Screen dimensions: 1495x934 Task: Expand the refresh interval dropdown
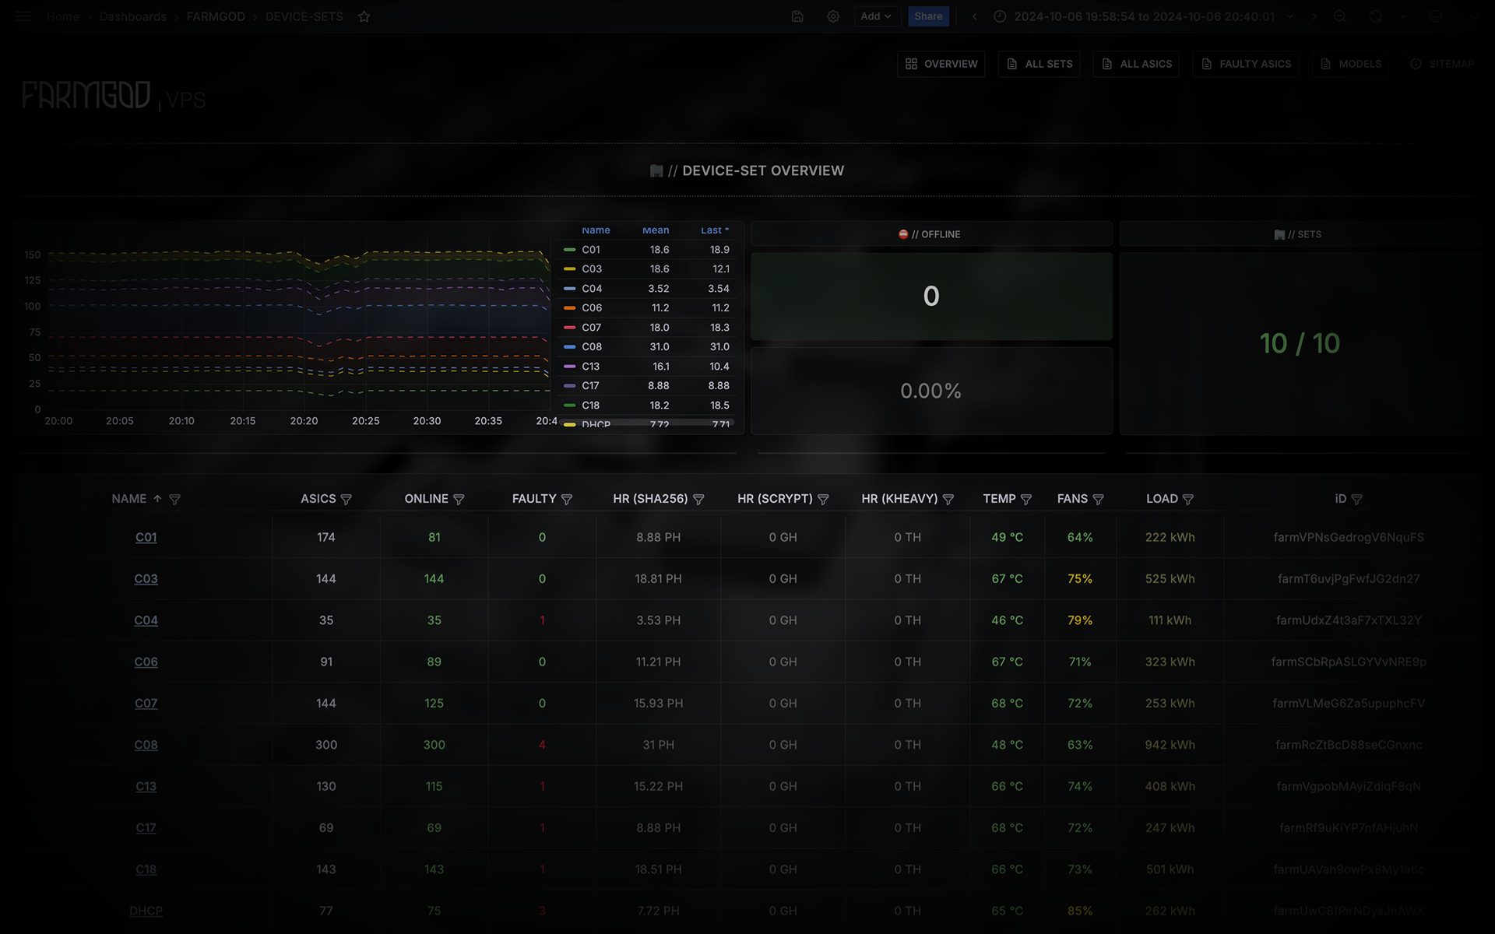tap(1404, 16)
